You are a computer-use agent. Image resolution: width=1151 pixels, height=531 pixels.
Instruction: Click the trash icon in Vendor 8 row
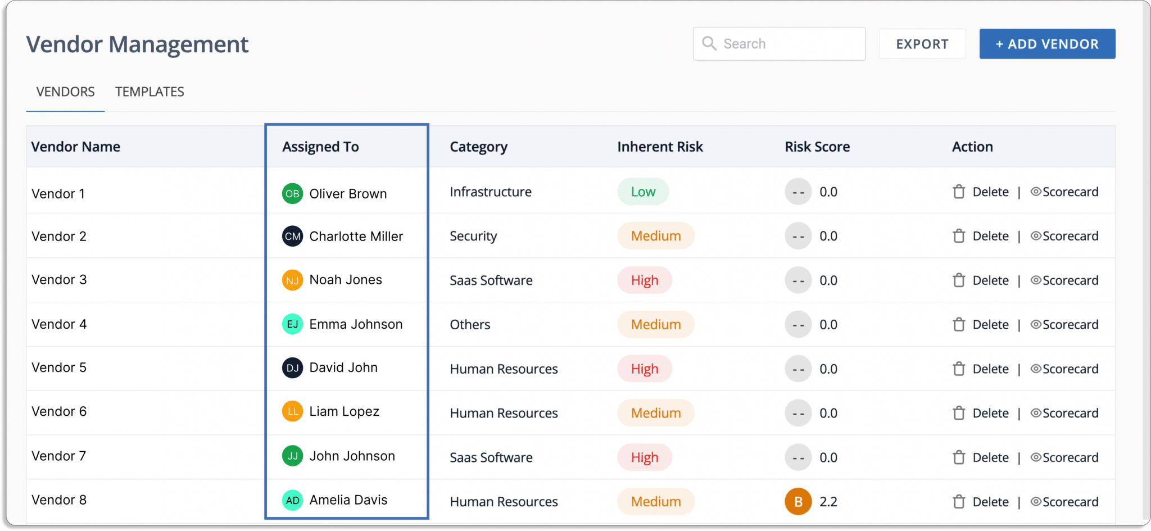click(x=959, y=502)
